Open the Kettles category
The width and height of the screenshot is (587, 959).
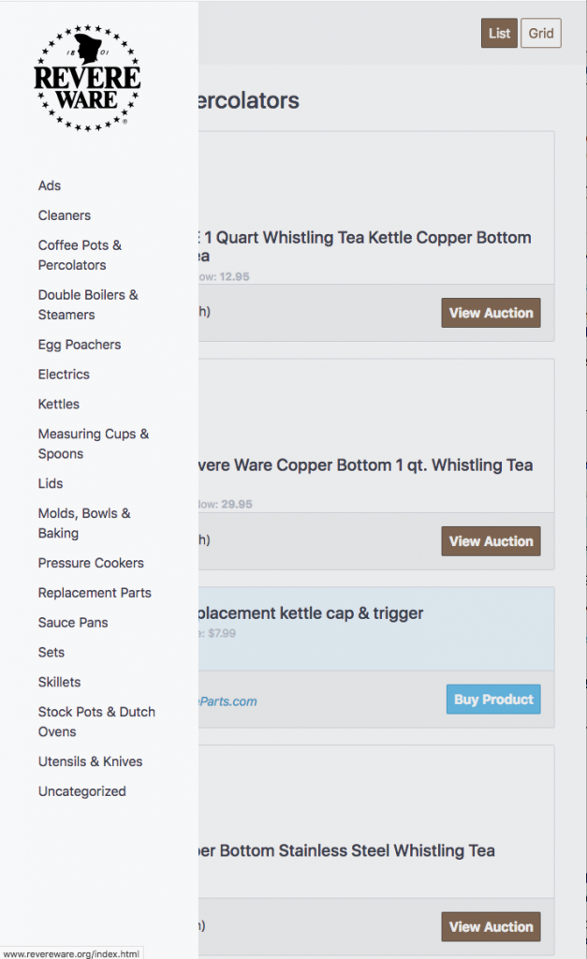[59, 405]
